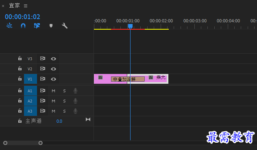Toggle lock on track V3
Screen dimensions: 257x150
pyautogui.click(x=20, y=59)
